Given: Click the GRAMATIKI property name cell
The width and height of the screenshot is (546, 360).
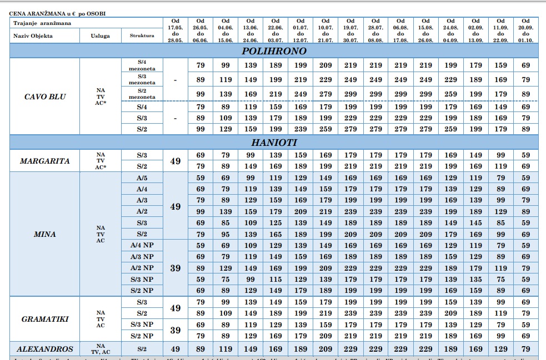Looking at the screenshot, I should click(45, 320).
